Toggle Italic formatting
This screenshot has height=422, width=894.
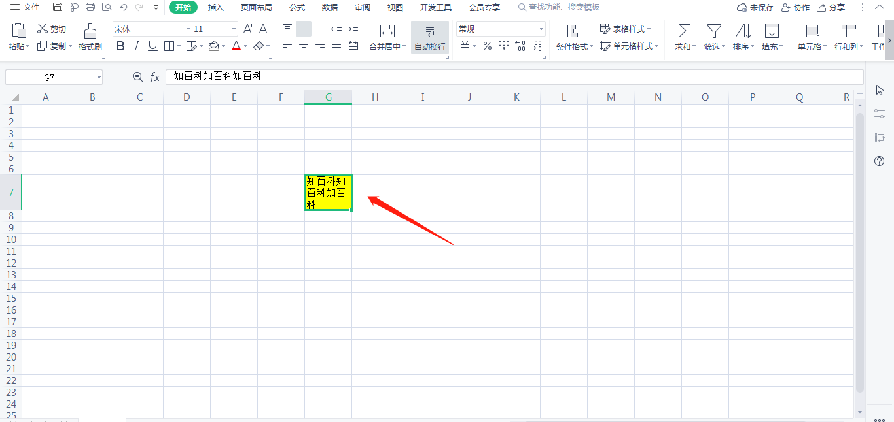point(136,46)
